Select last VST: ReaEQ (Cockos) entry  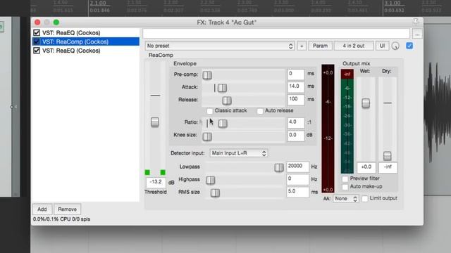pyautogui.click(x=71, y=51)
